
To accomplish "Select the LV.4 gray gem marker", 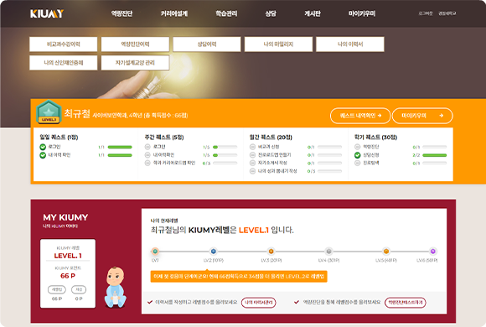I will (x=328, y=252).
